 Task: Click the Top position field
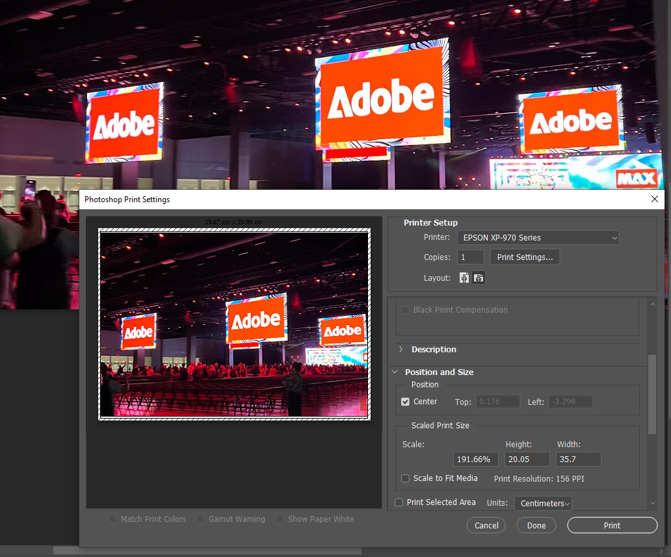coord(497,402)
